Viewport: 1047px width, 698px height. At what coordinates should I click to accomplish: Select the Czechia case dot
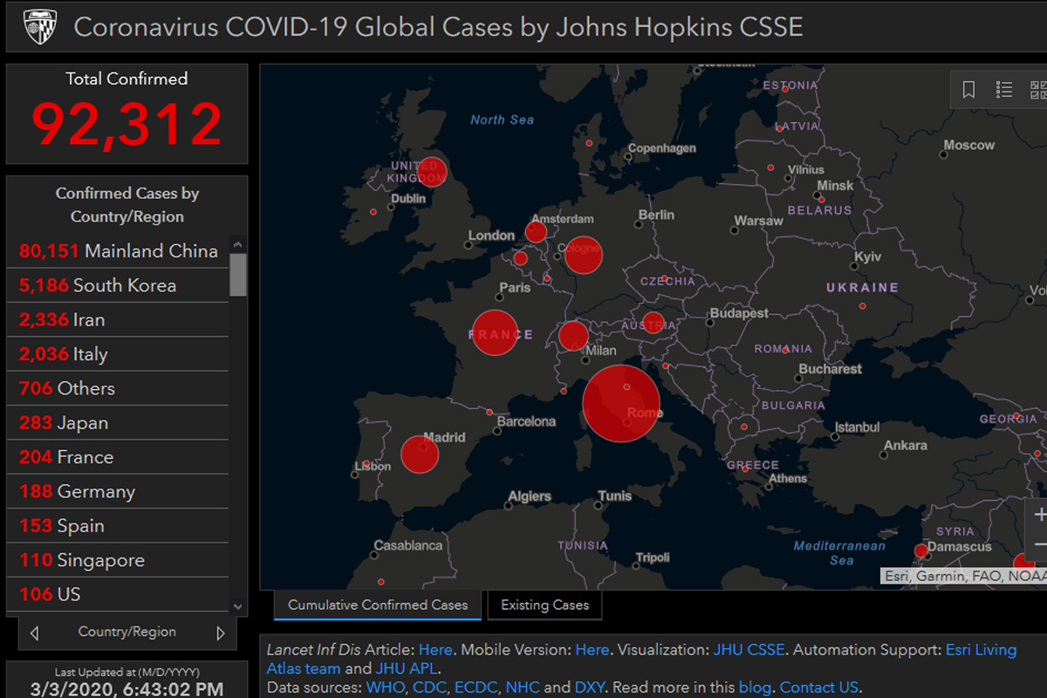[x=665, y=279]
